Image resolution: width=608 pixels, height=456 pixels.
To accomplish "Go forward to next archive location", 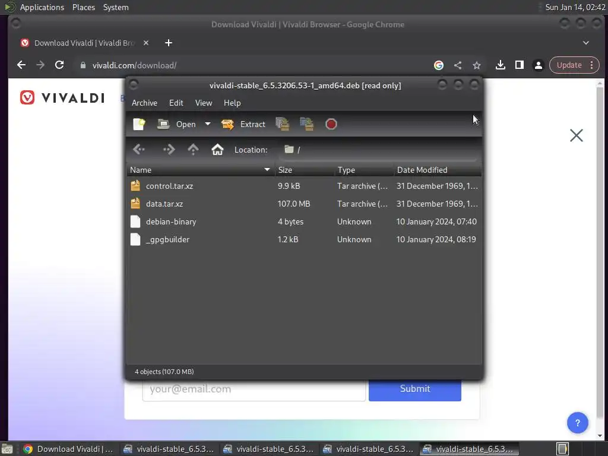I will coord(169,149).
